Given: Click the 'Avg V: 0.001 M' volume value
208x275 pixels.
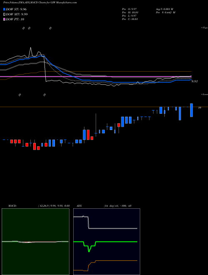Looking at the screenshot, I should click(x=164, y=9).
